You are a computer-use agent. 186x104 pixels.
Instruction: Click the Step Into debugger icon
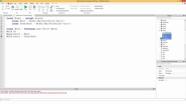[x=39, y=7]
